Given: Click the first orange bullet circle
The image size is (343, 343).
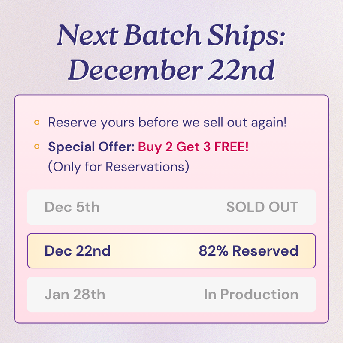Looking at the screenshot, I should coord(37,123).
